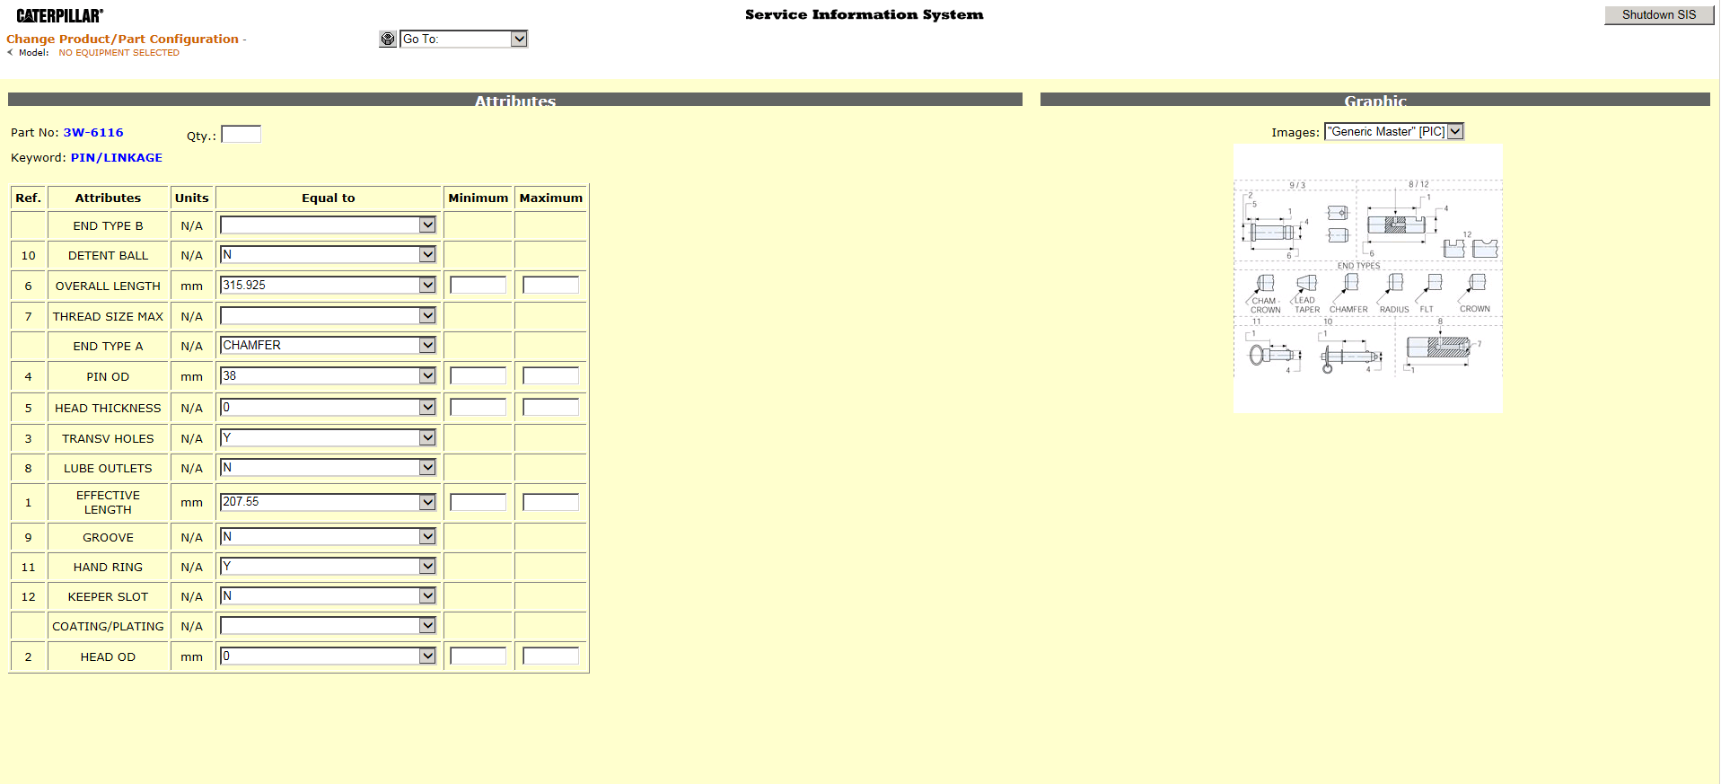The image size is (1721, 784).
Task: Expand the GROOVE dropdown
Action: point(329,536)
